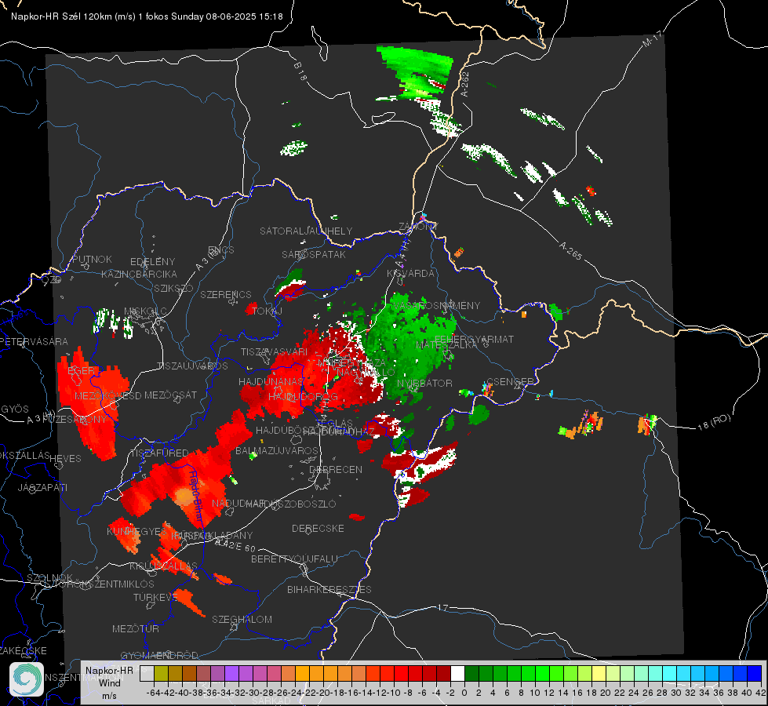
Task: Select the TISZAÚJVÁROS label
Action: click(192, 366)
